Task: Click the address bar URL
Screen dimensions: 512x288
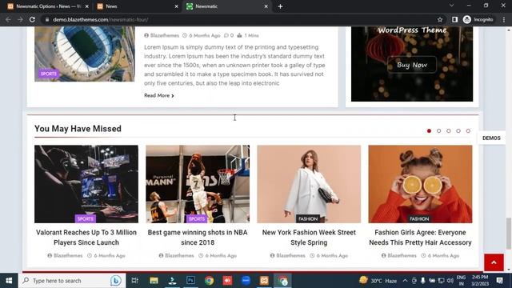Action: (101, 19)
